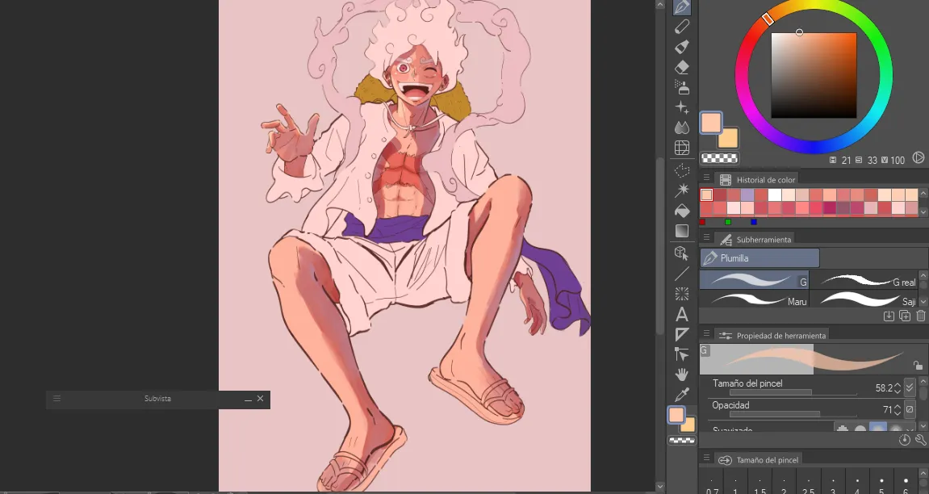This screenshot has width=929, height=494.
Task: Select the Gradient tool
Action: point(682,230)
